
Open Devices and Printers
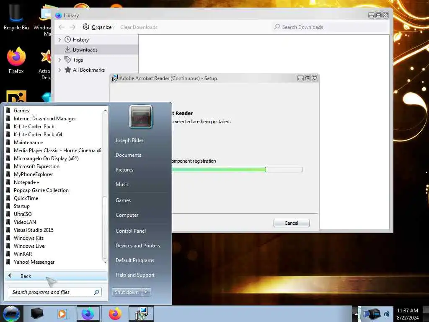pos(137,246)
